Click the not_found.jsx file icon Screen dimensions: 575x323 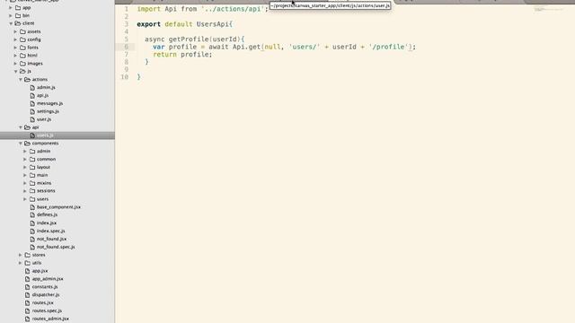pos(32,239)
